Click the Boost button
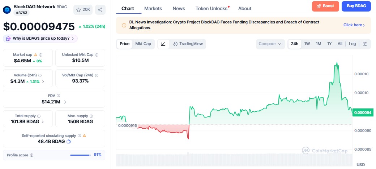 tap(325, 6)
